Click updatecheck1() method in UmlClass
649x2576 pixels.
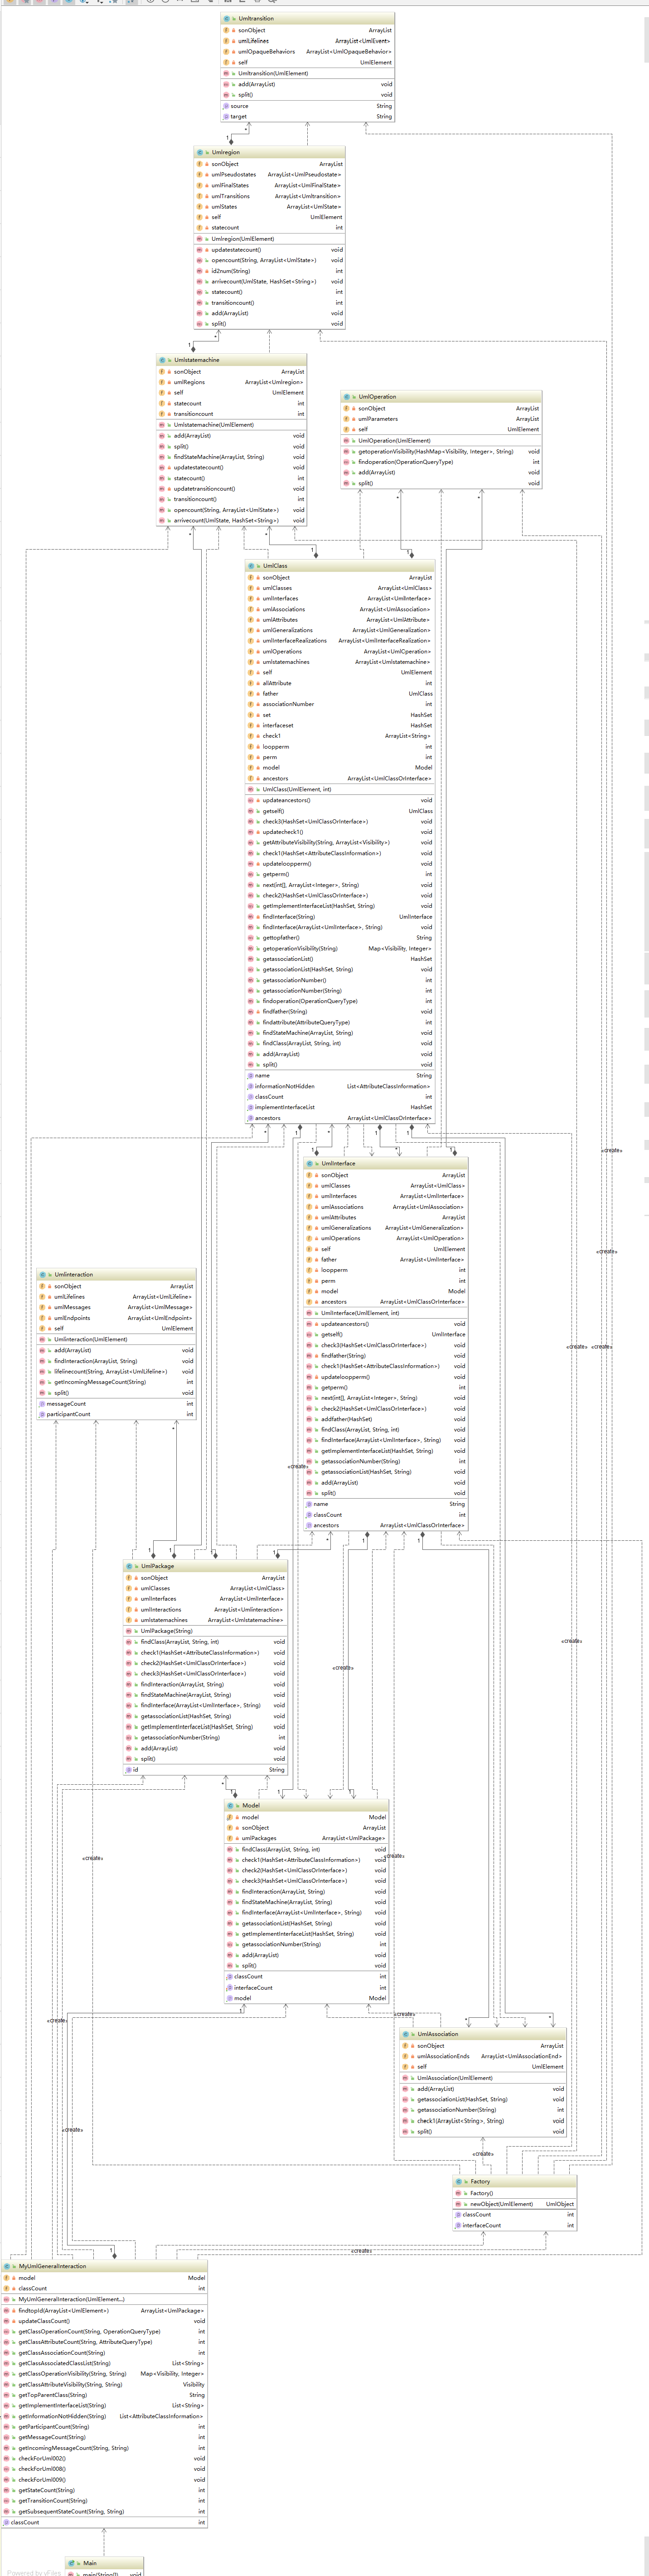point(340,832)
